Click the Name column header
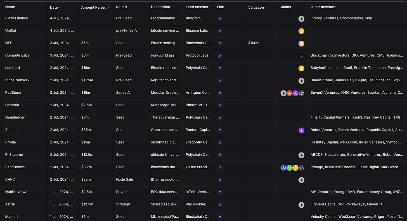Image resolution: width=407 pixels, height=221 pixels. click(10, 7)
